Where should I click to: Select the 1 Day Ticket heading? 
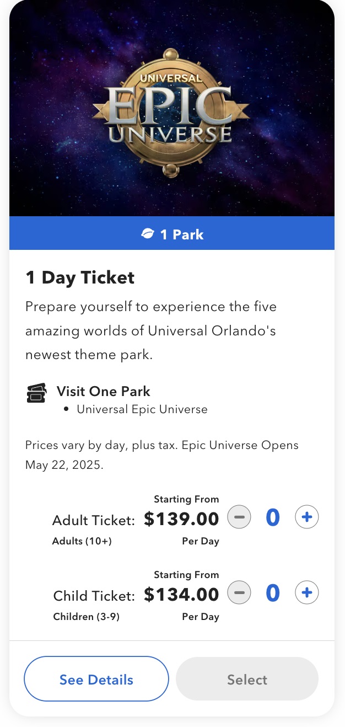(80, 277)
